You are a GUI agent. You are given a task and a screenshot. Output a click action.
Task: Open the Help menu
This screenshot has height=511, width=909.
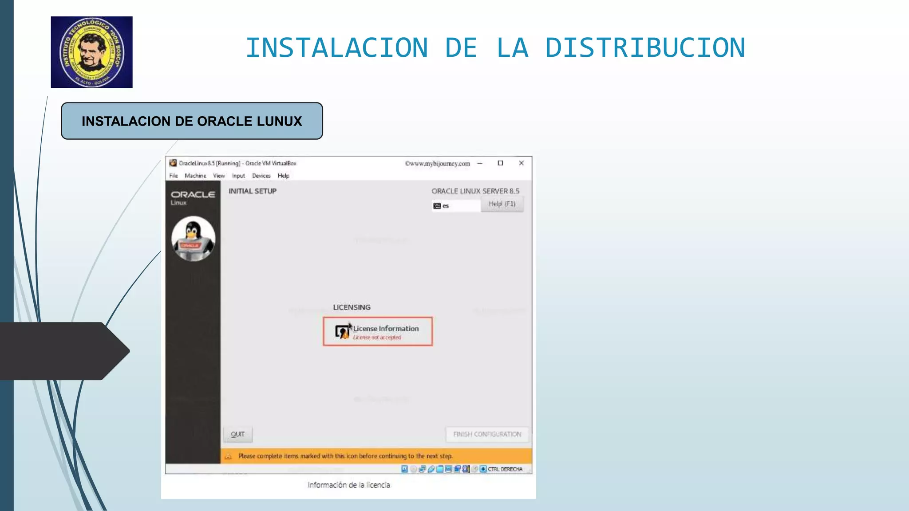click(283, 176)
